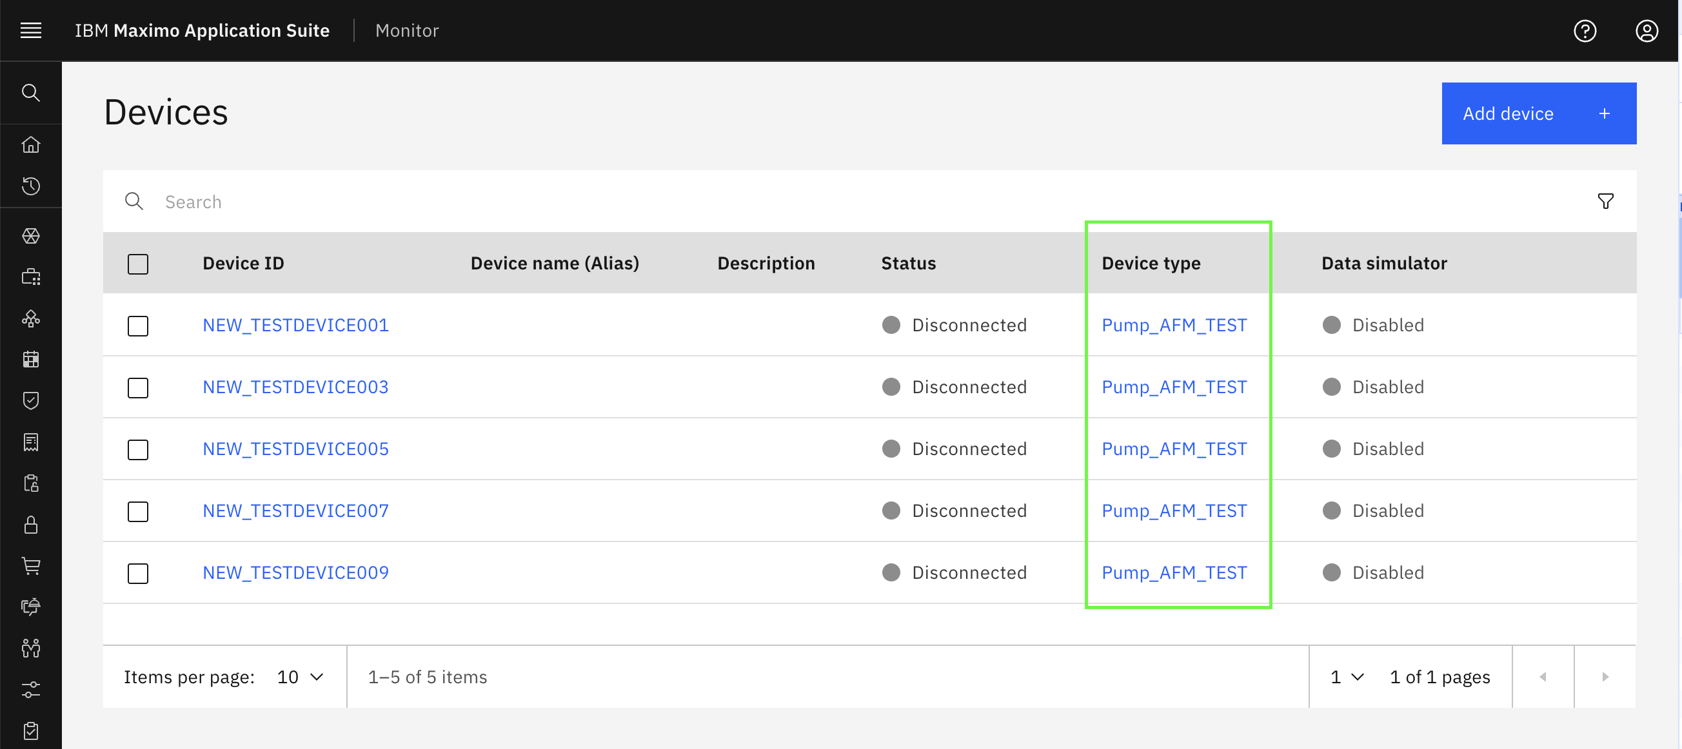Open the sliders settings sidebar icon
Viewport: 1682px width, 749px height.
[x=31, y=690]
